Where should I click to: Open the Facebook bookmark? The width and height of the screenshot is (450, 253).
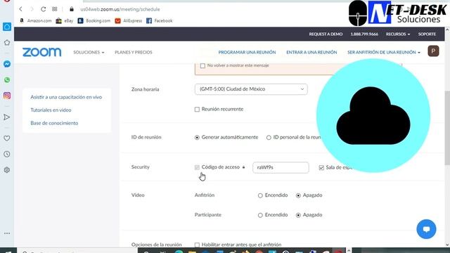(160, 20)
